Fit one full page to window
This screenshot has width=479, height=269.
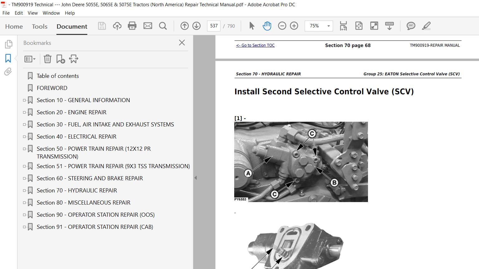[x=359, y=26]
